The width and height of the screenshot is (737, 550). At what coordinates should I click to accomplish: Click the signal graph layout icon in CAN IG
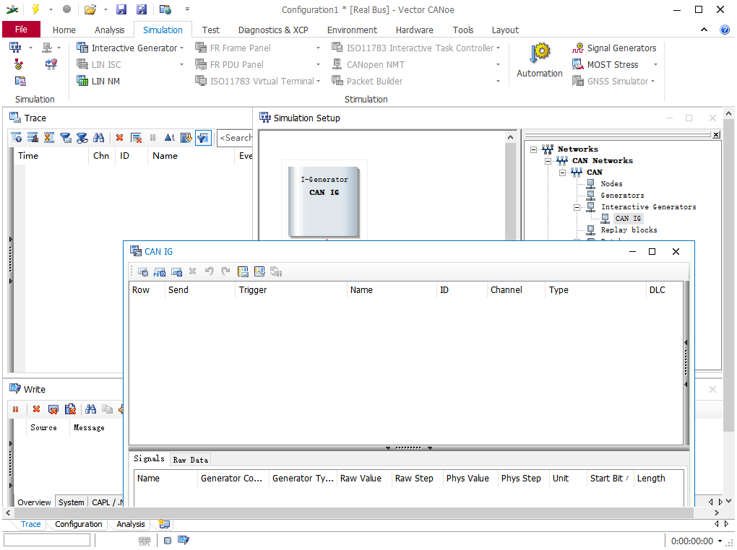pyautogui.click(x=259, y=271)
